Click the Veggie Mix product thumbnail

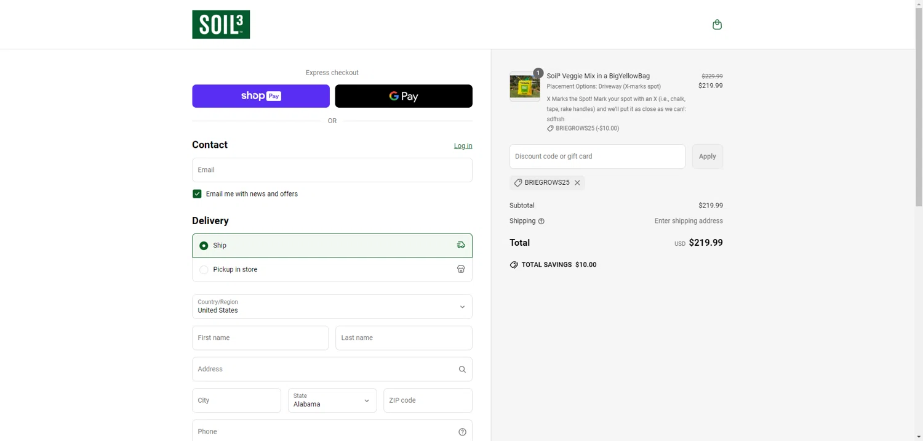[525, 86]
